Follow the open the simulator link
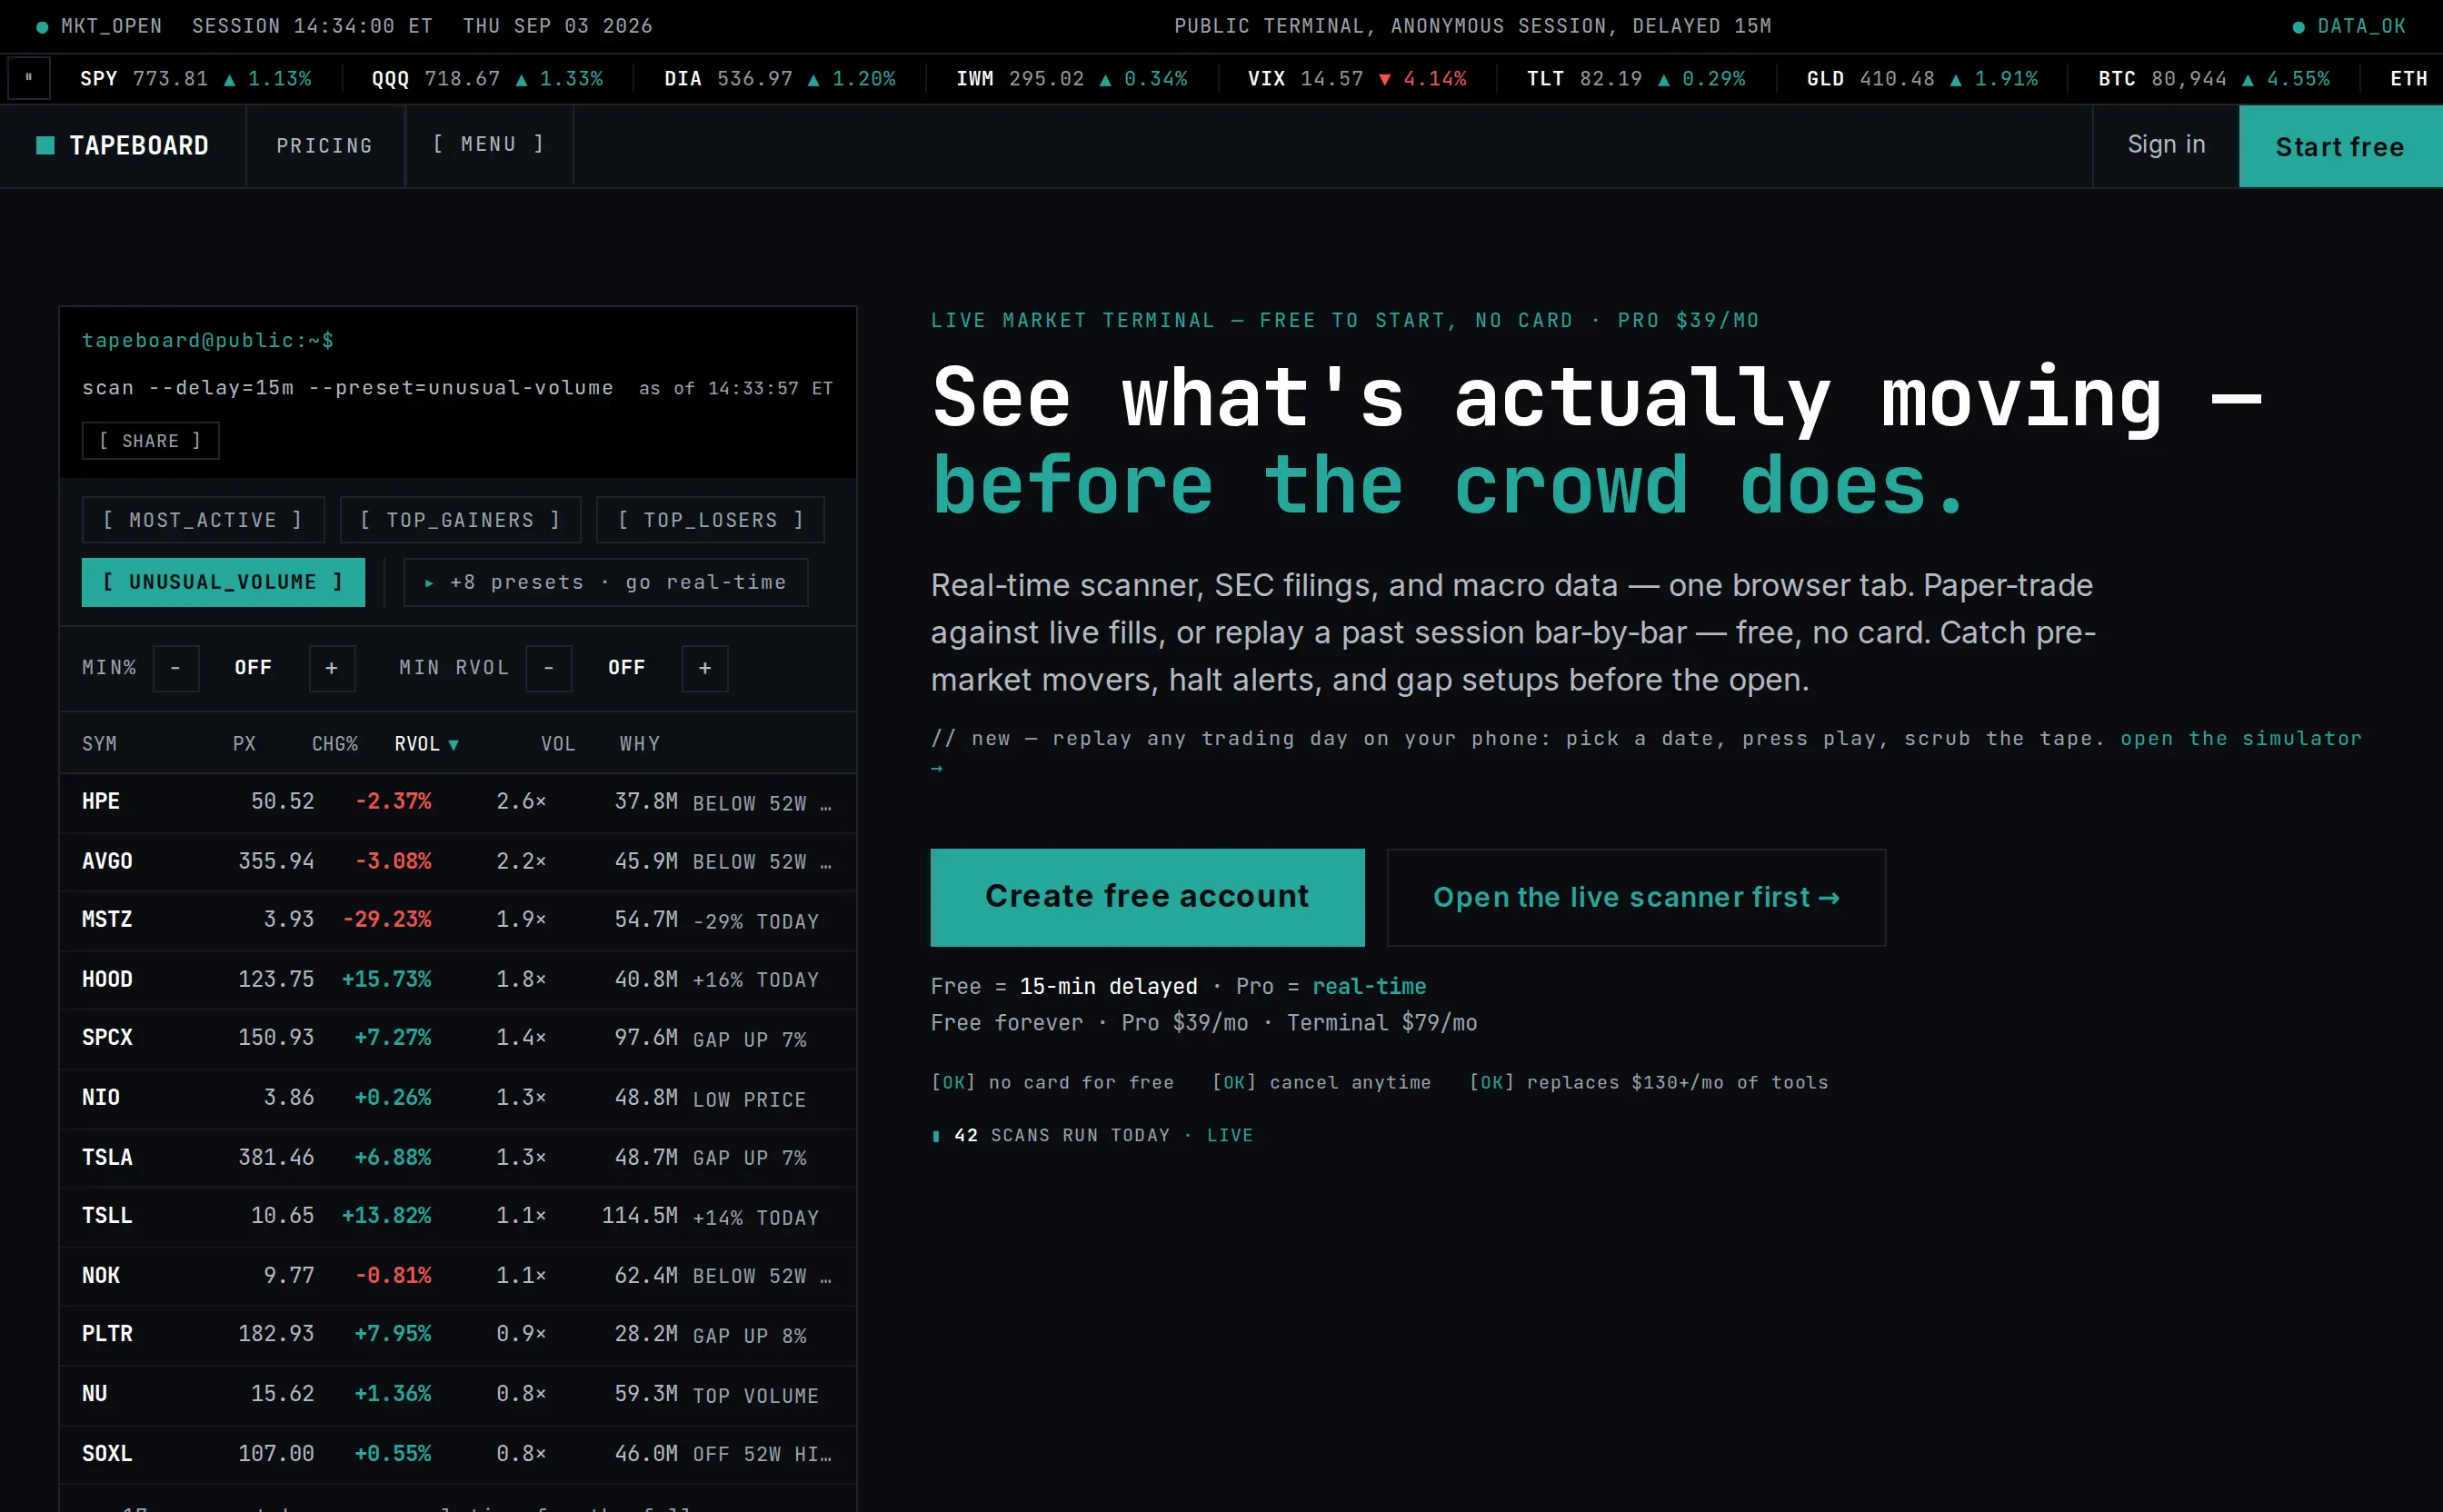Image resolution: width=2443 pixels, height=1512 pixels. 2241,739
